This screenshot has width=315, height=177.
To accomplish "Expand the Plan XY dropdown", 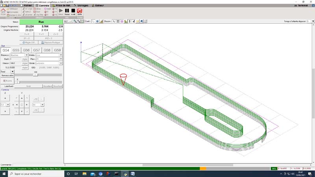I will pos(61,59).
